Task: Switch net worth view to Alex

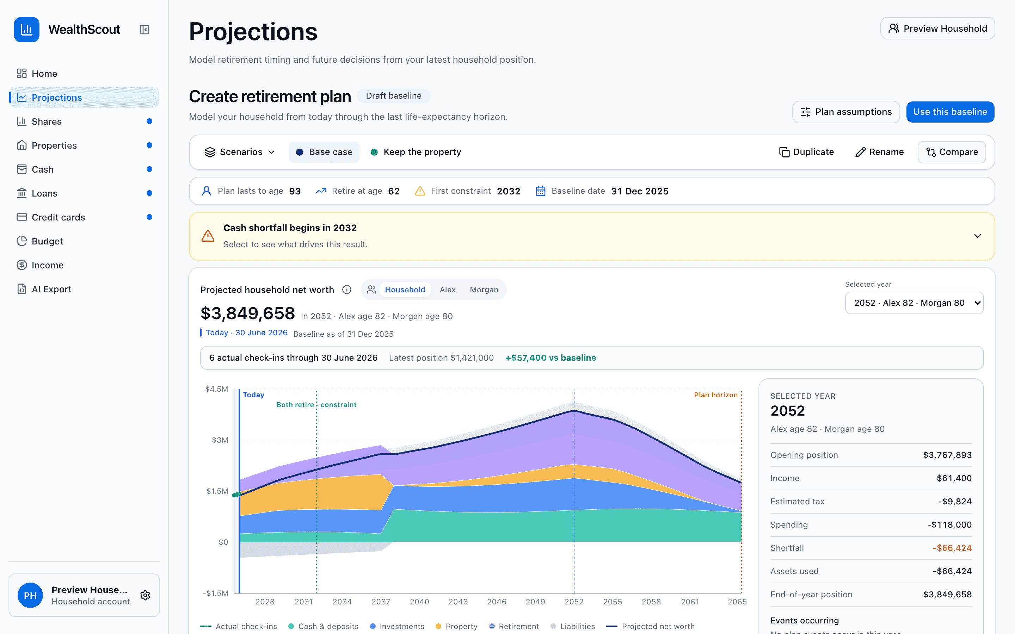Action: (448, 290)
